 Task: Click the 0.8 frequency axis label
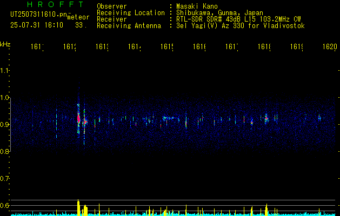click(4, 151)
